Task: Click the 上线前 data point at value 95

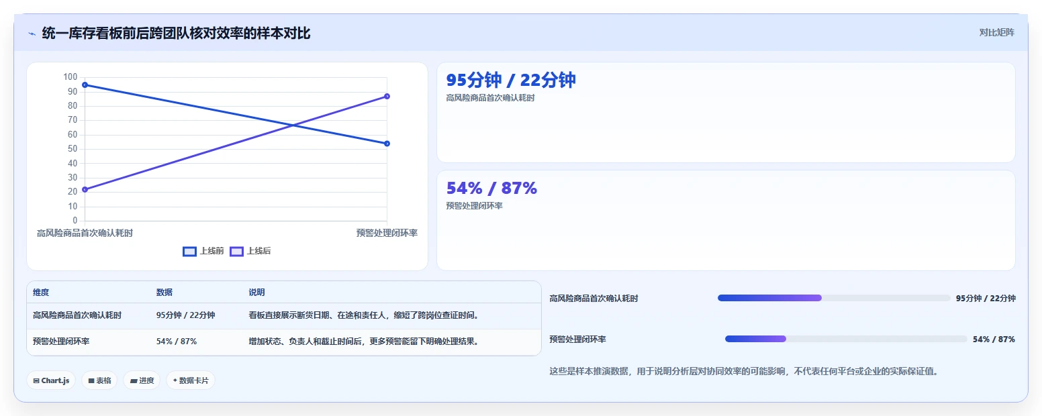Action: (x=85, y=85)
